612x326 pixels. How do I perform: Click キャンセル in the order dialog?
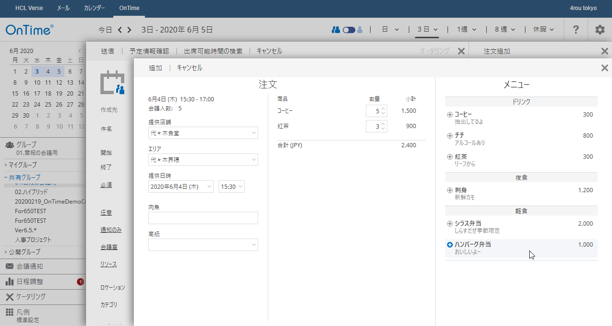coord(189,68)
